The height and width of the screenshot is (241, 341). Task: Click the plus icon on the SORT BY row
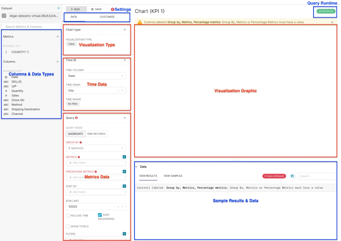coord(124,186)
